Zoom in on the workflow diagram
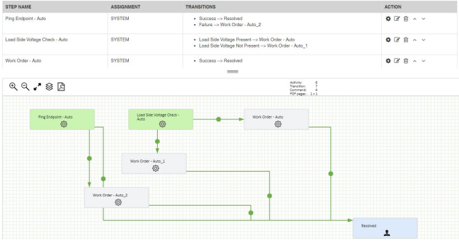The height and width of the screenshot is (242, 459). pos(13,86)
